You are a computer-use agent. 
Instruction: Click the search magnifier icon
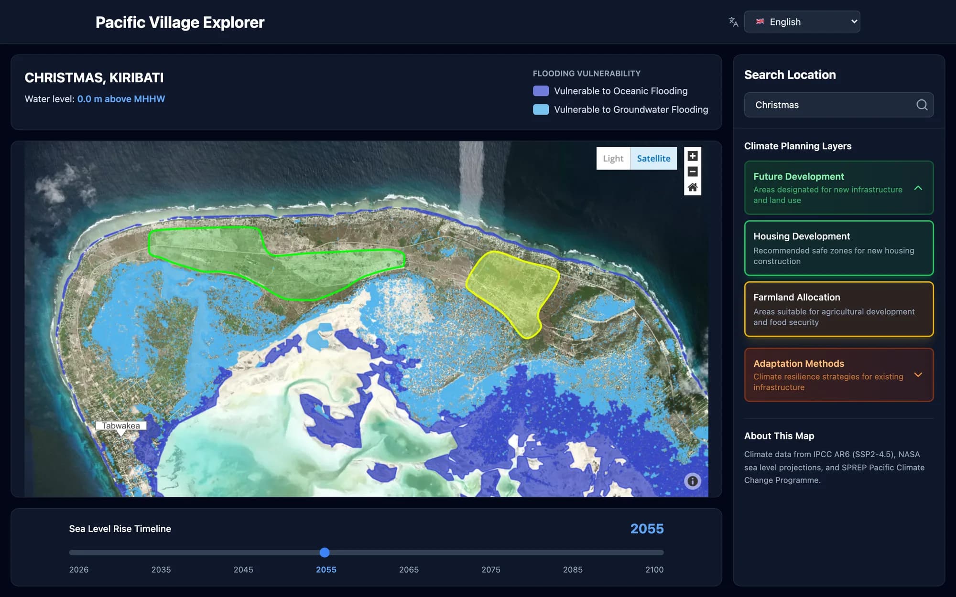pos(922,105)
